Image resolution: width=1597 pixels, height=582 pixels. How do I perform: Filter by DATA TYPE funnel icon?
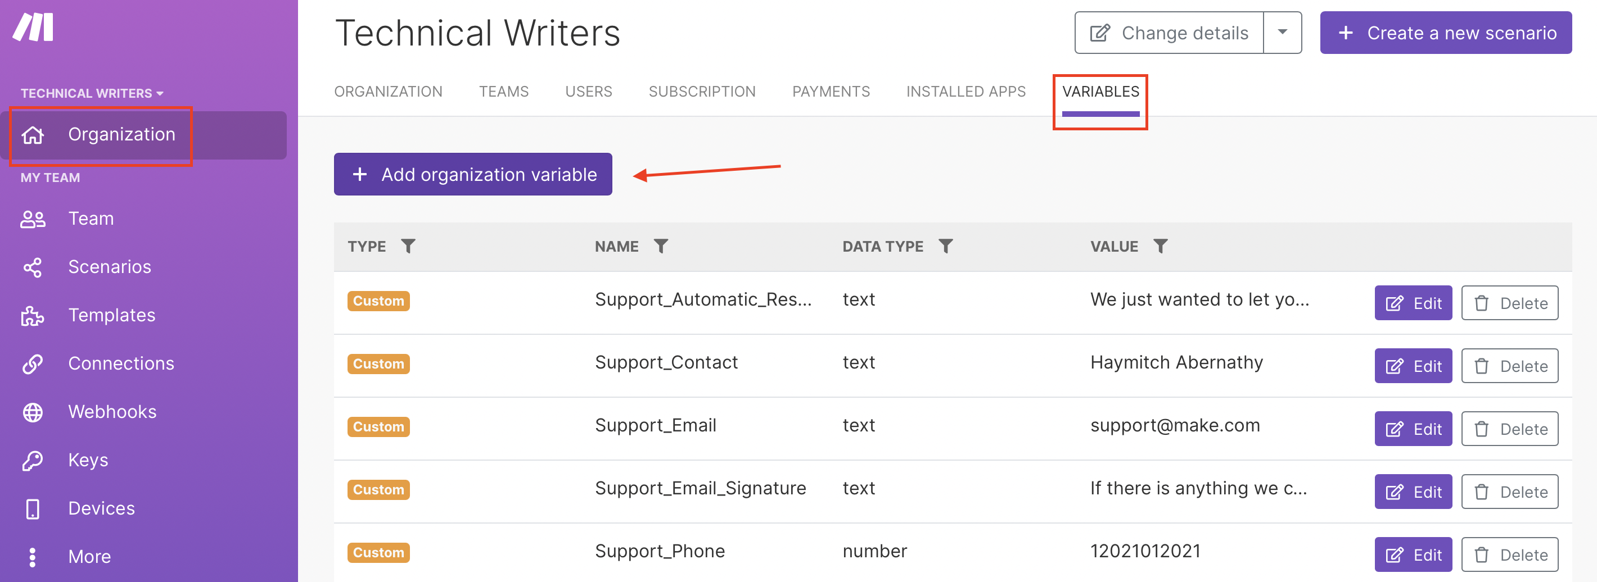tap(945, 247)
